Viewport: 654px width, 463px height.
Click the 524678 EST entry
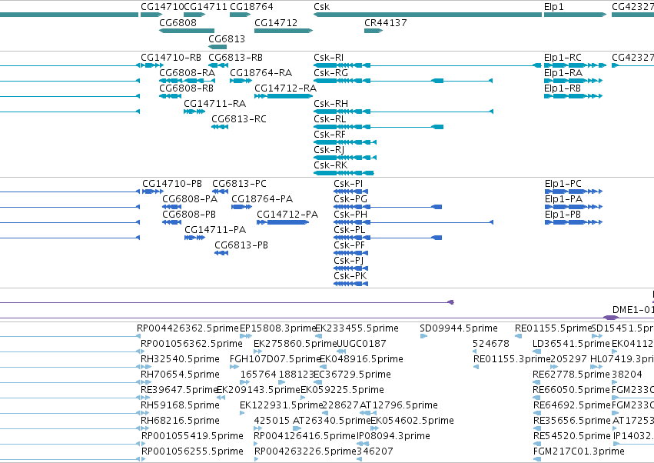491,344
